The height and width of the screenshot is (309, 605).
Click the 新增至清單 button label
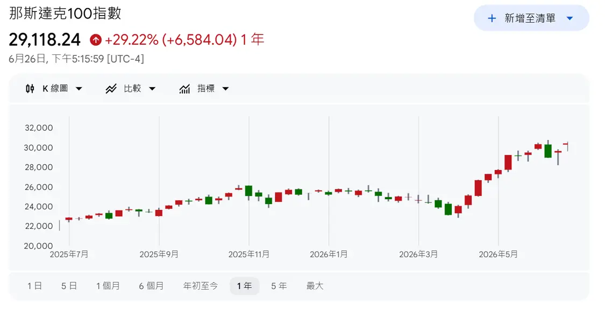point(530,18)
